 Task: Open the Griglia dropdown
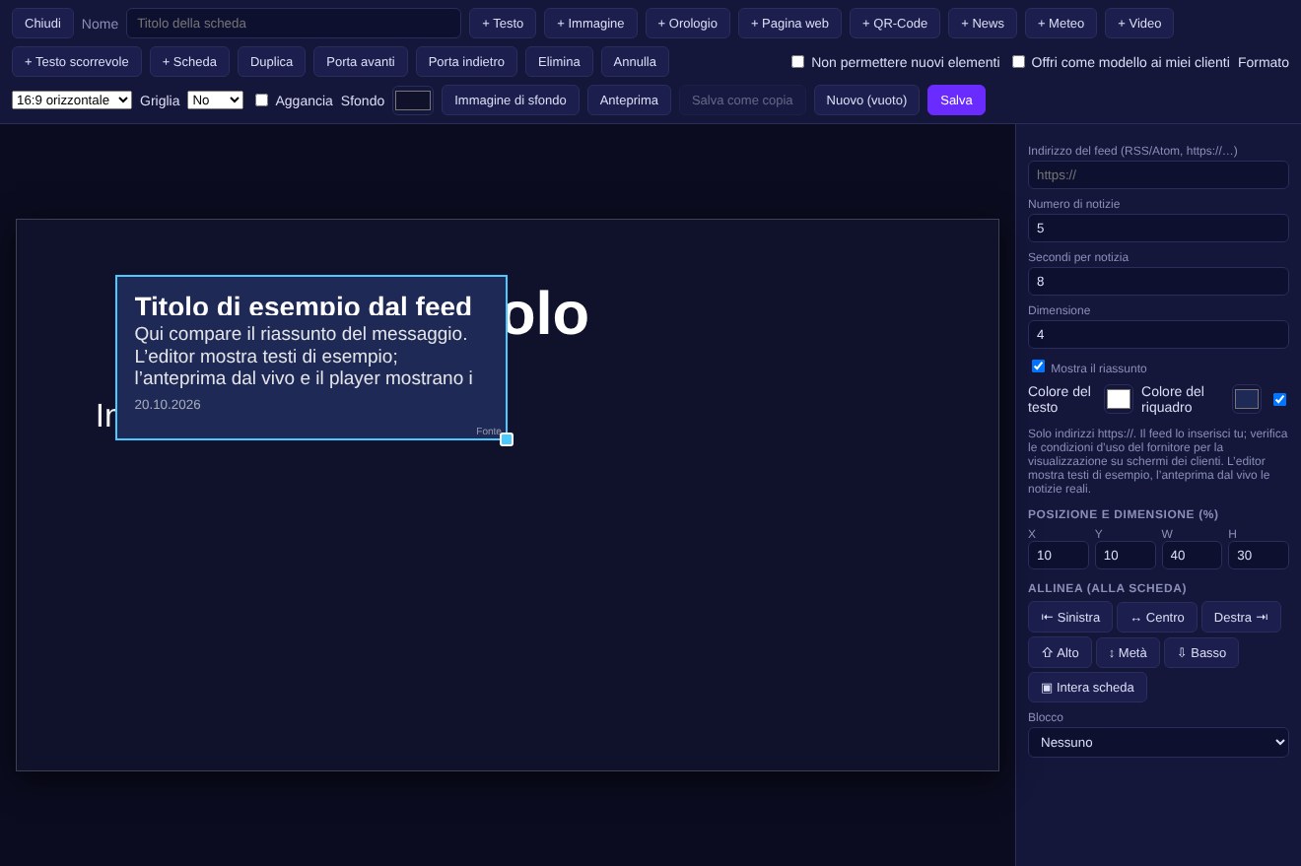click(x=215, y=100)
